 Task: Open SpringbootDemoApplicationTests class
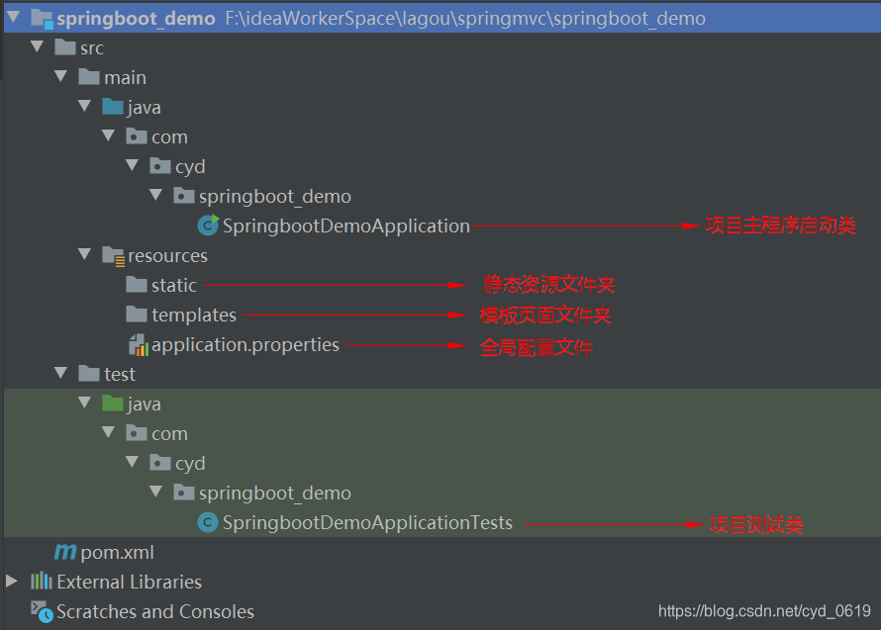[x=367, y=523]
